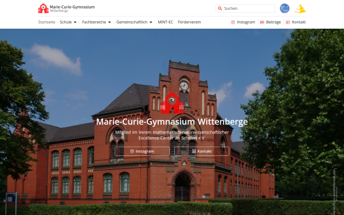
Task: Click the Marie-Curie-Gymnasium header title
Action: pos(72,7)
